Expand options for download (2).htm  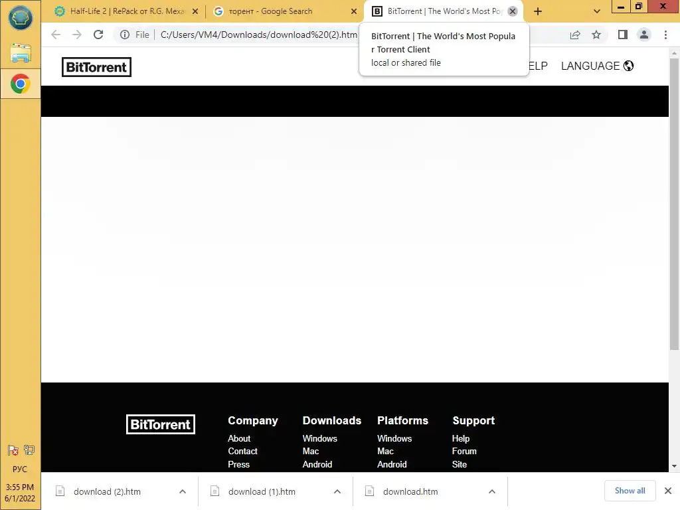tap(183, 491)
